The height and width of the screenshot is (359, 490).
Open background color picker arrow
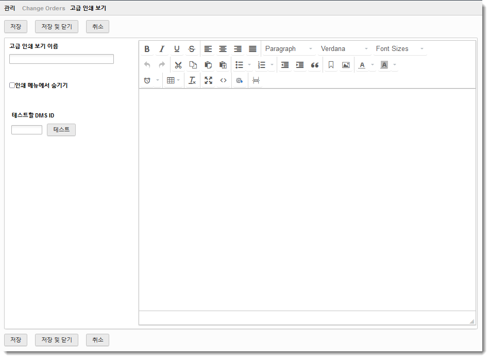tap(395, 65)
